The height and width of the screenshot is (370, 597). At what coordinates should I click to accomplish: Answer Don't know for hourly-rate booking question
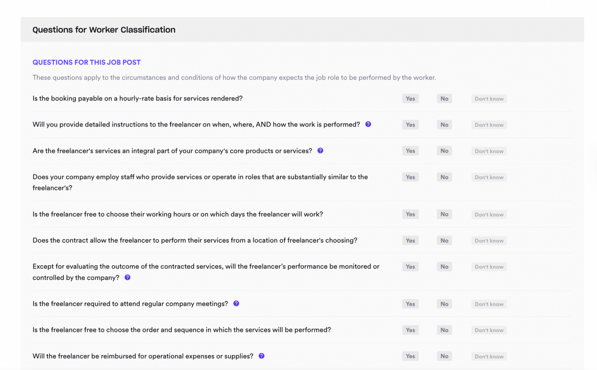[489, 98]
